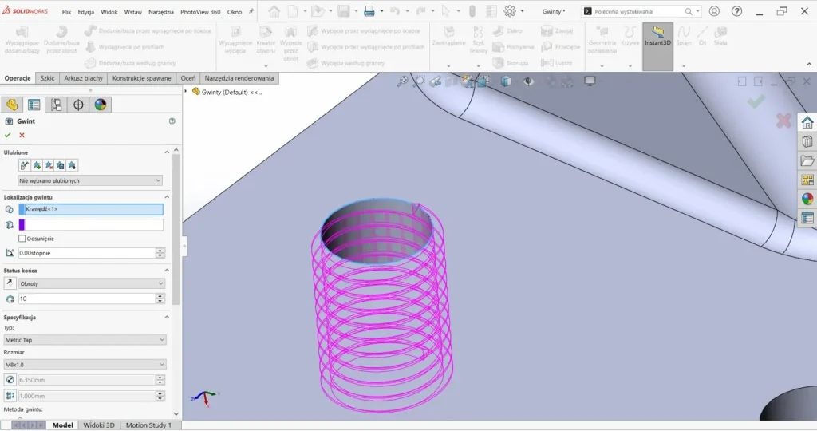
Task: Cancel thread with large red viewport X
Action: [x=783, y=121]
